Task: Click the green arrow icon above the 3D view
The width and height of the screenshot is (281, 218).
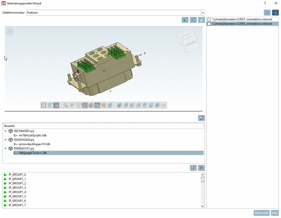Action: point(185,20)
